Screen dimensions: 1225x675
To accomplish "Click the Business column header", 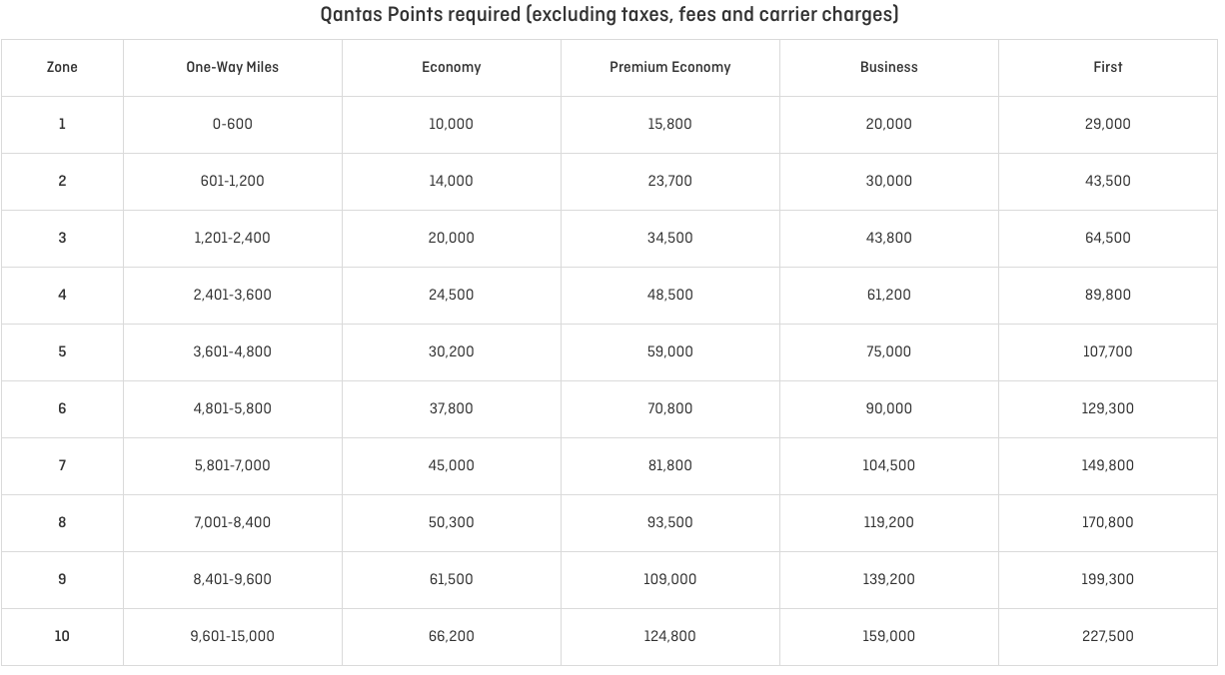I will pyautogui.click(x=888, y=67).
